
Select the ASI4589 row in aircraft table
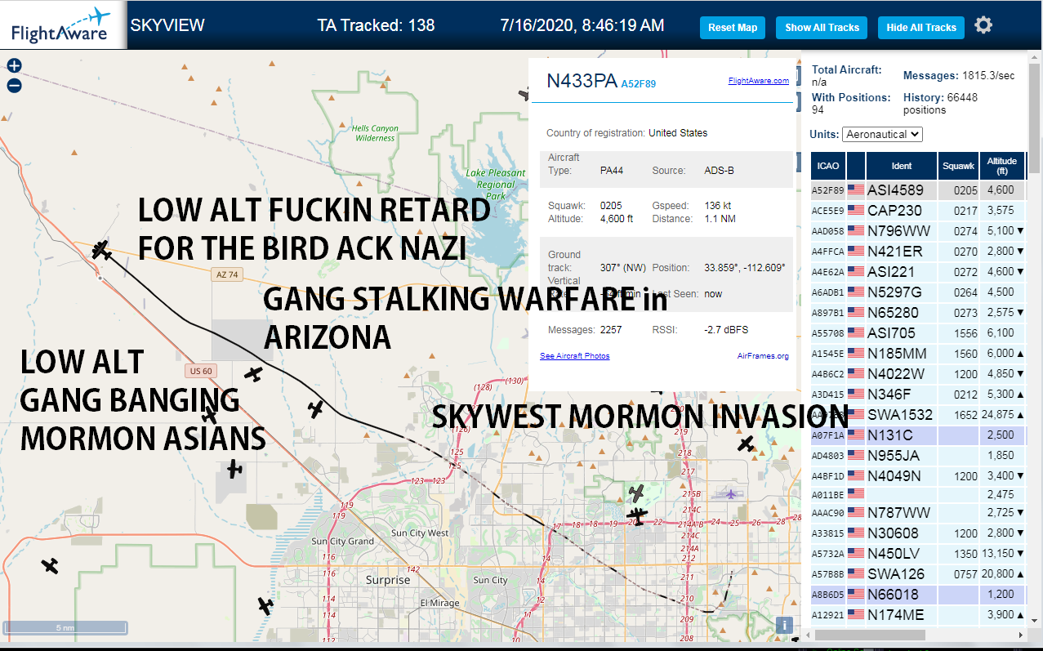point(919,190)
